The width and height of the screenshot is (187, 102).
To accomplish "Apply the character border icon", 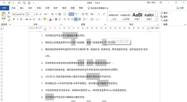I will (x=60, y=14).
